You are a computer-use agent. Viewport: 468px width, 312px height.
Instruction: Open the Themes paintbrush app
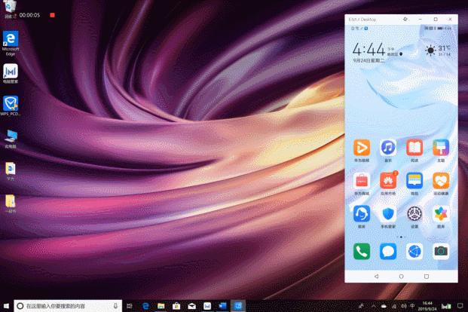pyautogui.click(x=441, y=148)
